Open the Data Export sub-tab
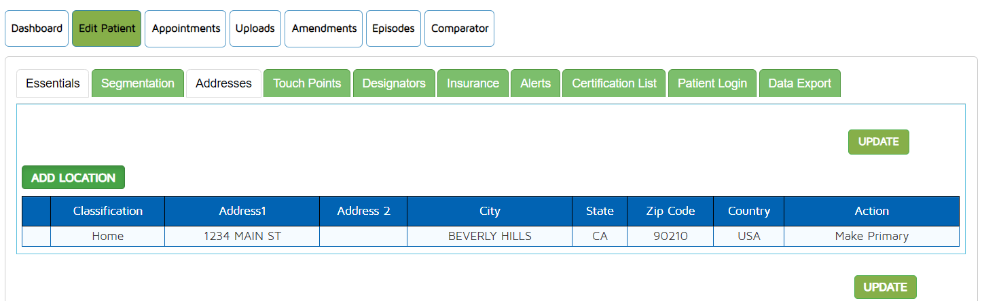982x301 pixels. pyautogui.click(x=799, y=83)
